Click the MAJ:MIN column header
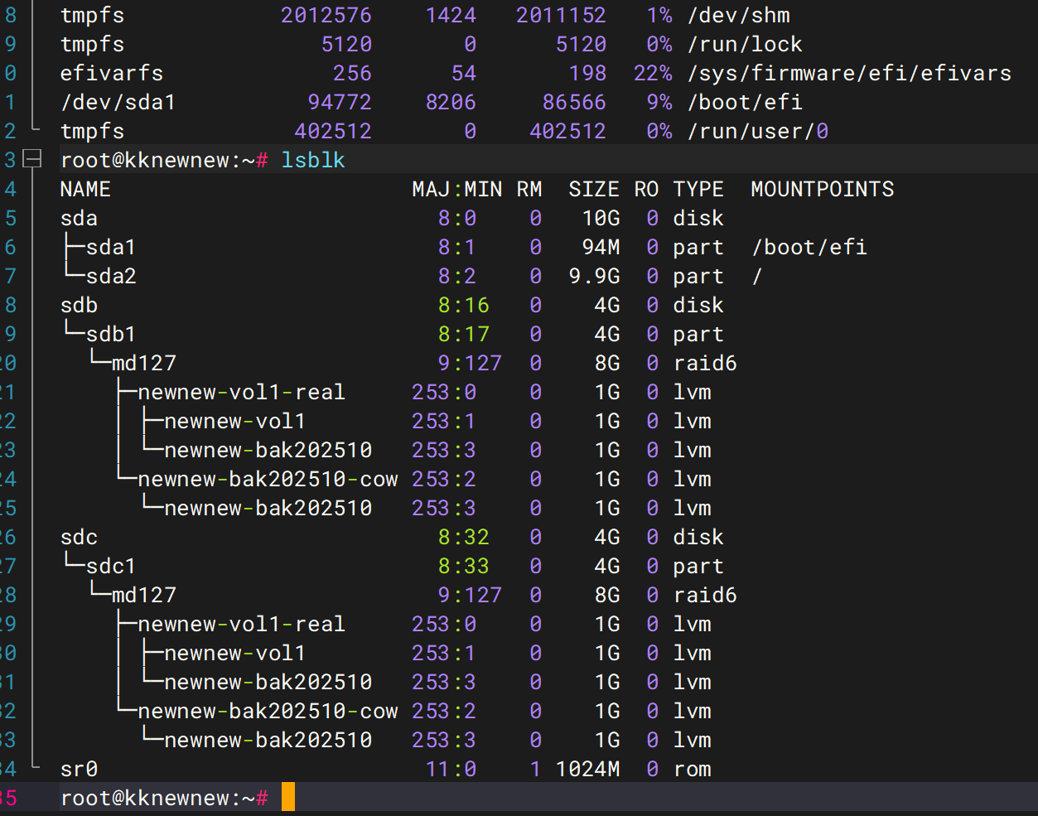Viewport: 1038px width, 816px height. click(x=457, y=189)
